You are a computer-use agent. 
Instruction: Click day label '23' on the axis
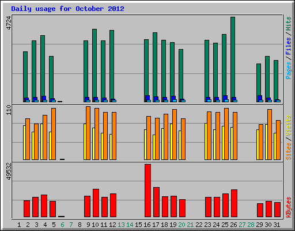(207, 225)
